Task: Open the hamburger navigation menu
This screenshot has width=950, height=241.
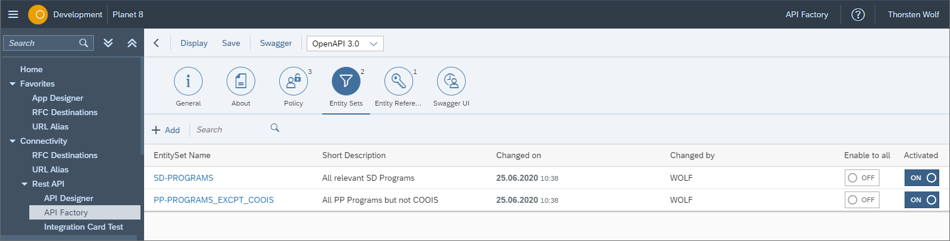Action: (13, 14)
